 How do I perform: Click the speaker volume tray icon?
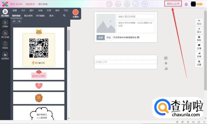click(x=193, y=122)
